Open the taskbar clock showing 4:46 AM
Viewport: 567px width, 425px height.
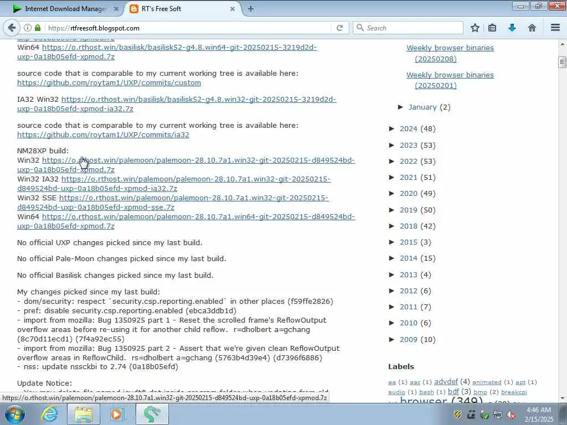click(x=539, y=414)
